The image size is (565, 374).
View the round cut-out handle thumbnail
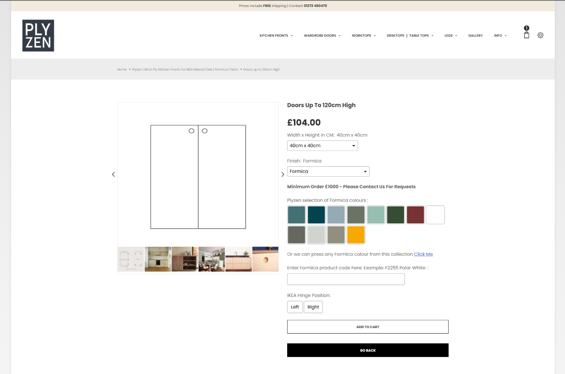pos(266,259)
